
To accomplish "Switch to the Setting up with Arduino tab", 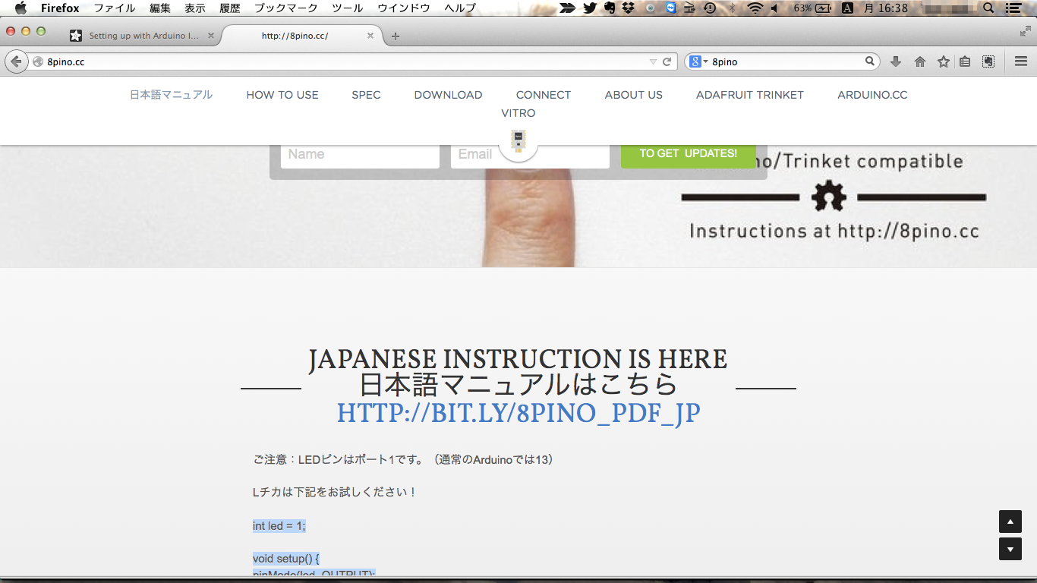I will [142, 36].
